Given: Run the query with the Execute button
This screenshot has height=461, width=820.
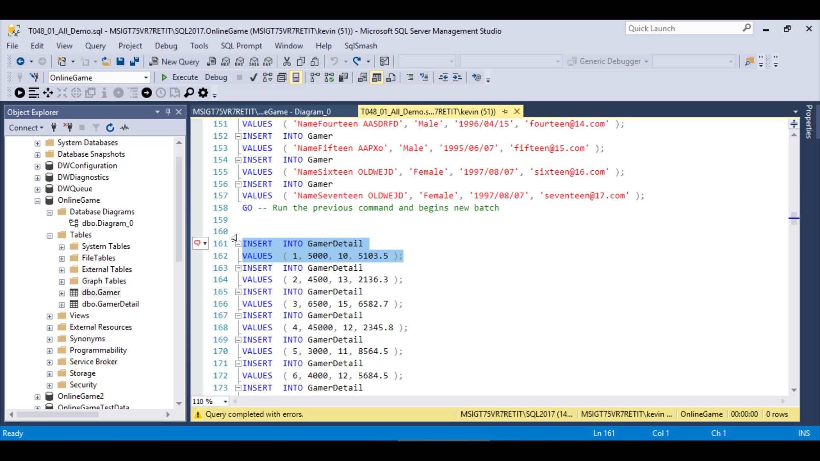Looking at the screenshot, I should click(179, 77).
